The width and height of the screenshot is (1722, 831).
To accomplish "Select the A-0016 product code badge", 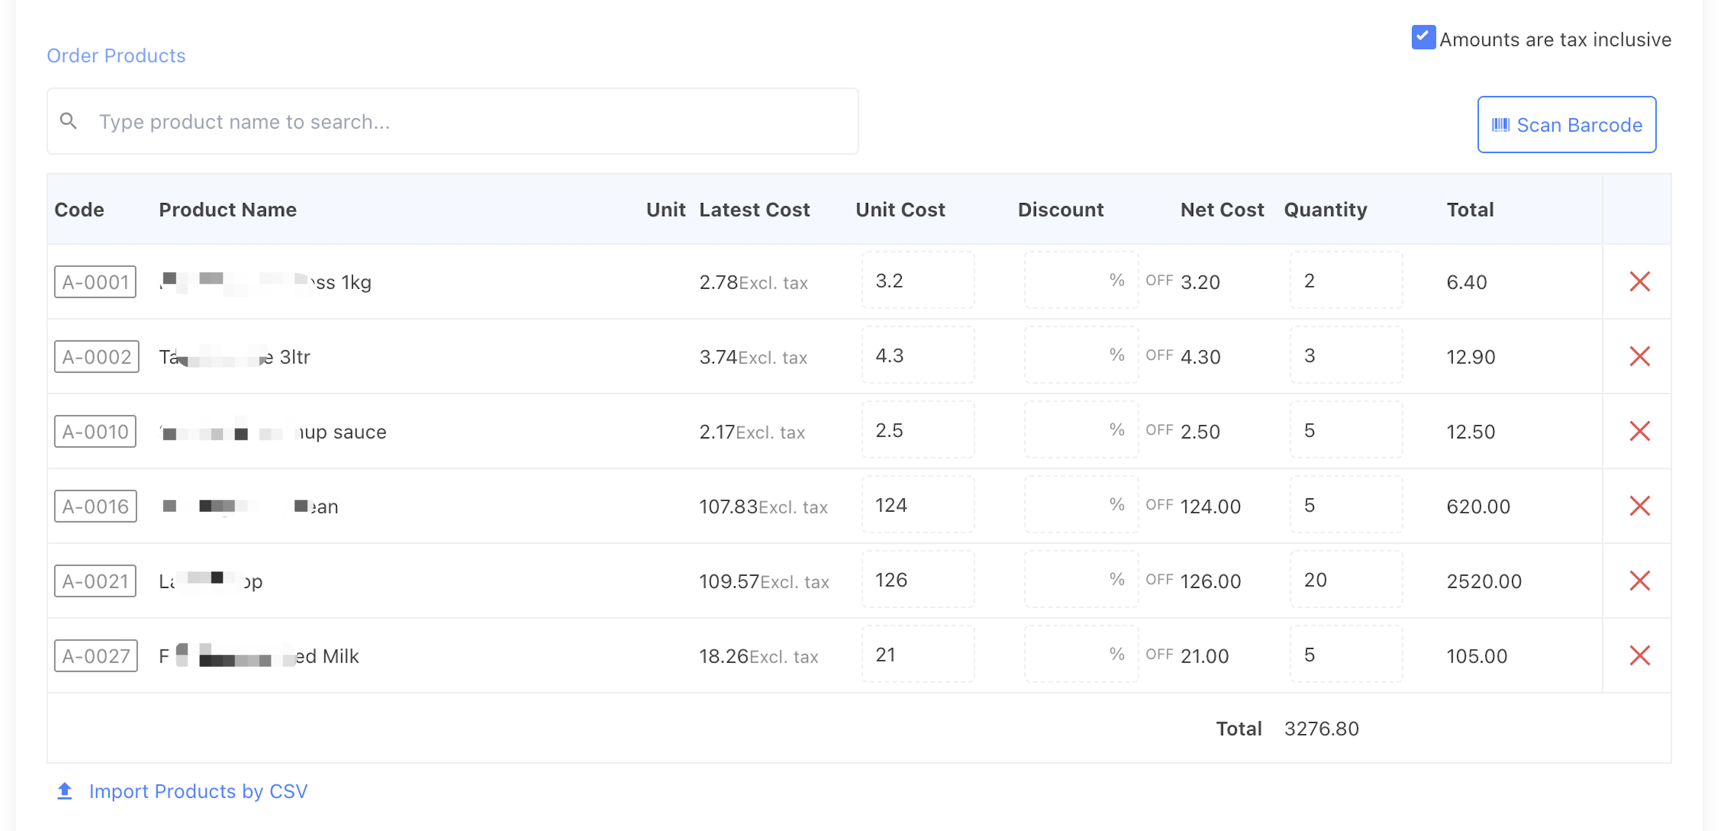I will click(x=96, y=506).
